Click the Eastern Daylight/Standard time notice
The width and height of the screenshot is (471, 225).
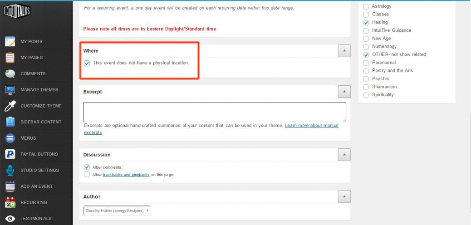(x=150, y=29)
